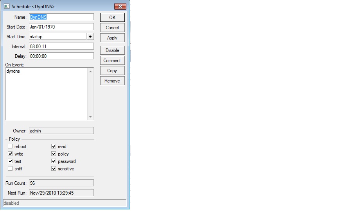Image resolution: width=338 pixels, height=211 pixels.
Task: Click the Start Time startup field
Action: coord(58,36)
